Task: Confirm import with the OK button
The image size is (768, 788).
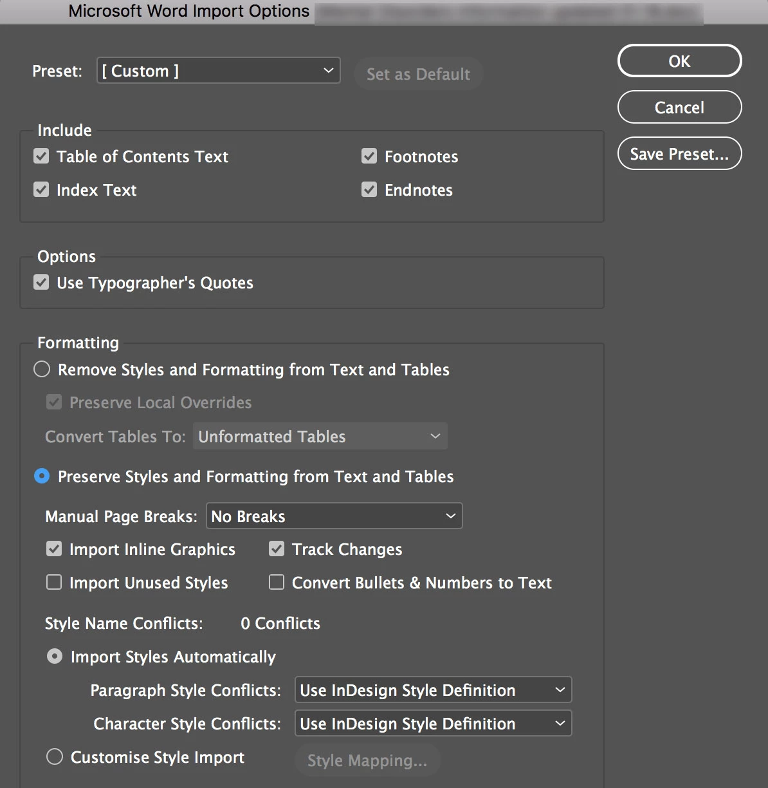Action: (x=679, y=61)
